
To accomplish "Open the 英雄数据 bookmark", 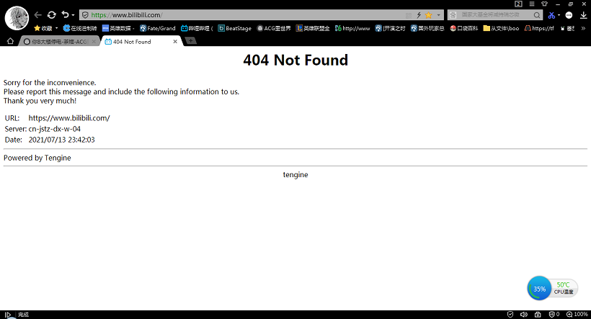I will (x=117, y=28).
